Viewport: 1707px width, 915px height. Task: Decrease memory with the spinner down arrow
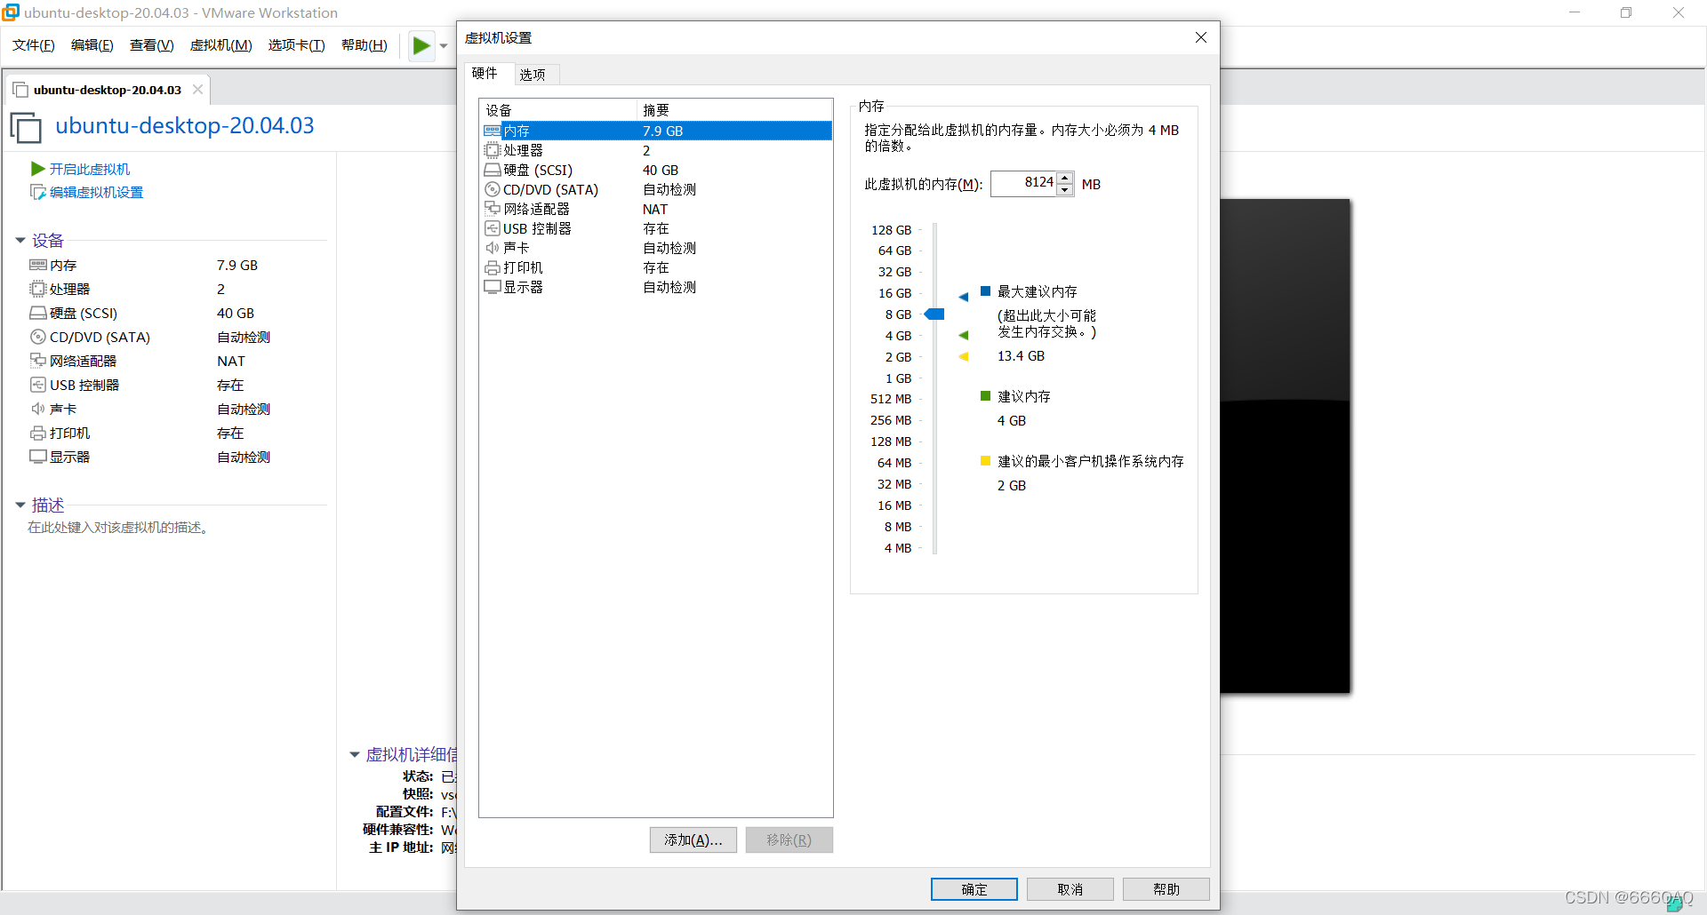tap(1065, 190)
